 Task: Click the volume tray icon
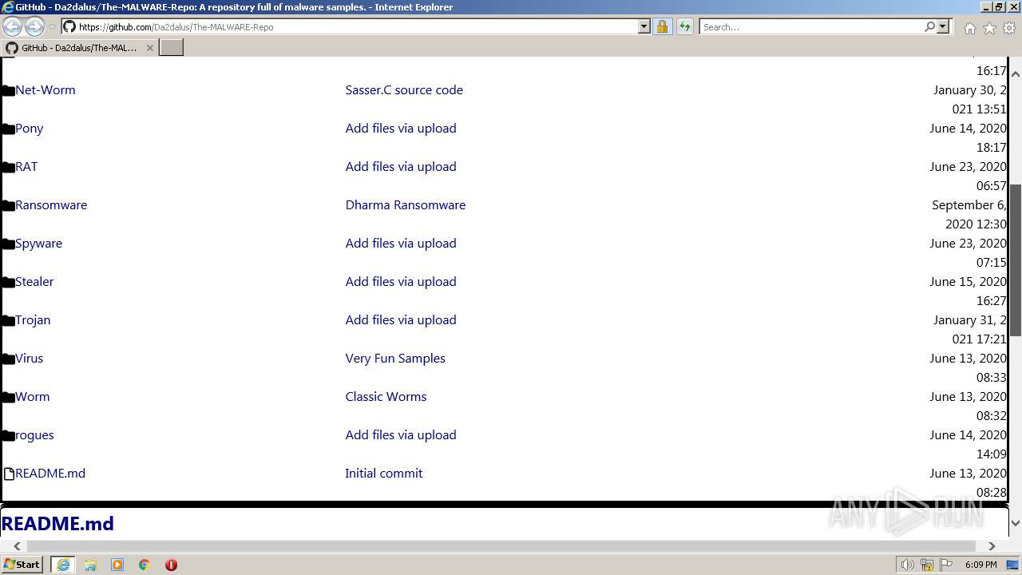(x=907, y=565)
